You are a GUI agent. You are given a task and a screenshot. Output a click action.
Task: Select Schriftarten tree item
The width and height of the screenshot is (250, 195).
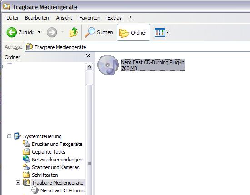(45, 175)
